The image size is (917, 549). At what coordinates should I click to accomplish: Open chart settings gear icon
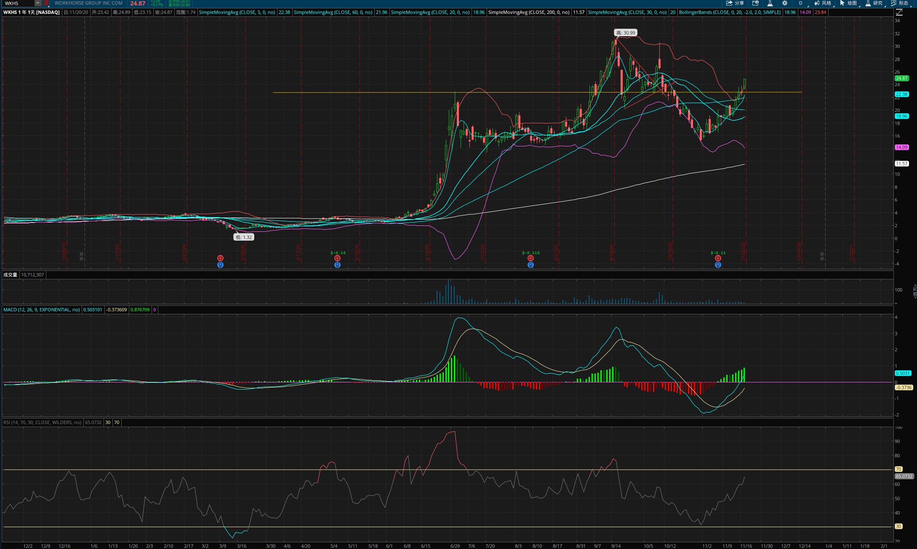point(785,3)
